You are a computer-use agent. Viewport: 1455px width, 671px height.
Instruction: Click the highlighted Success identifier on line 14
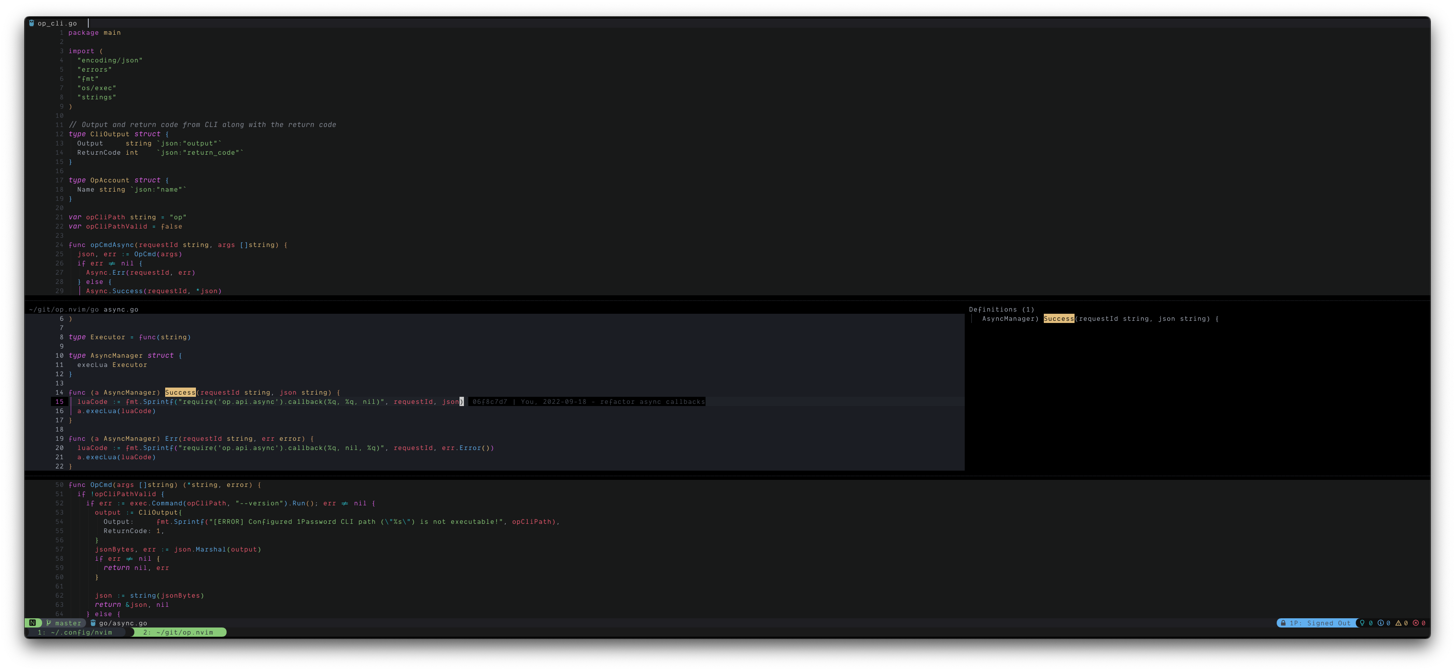(180, 392)
